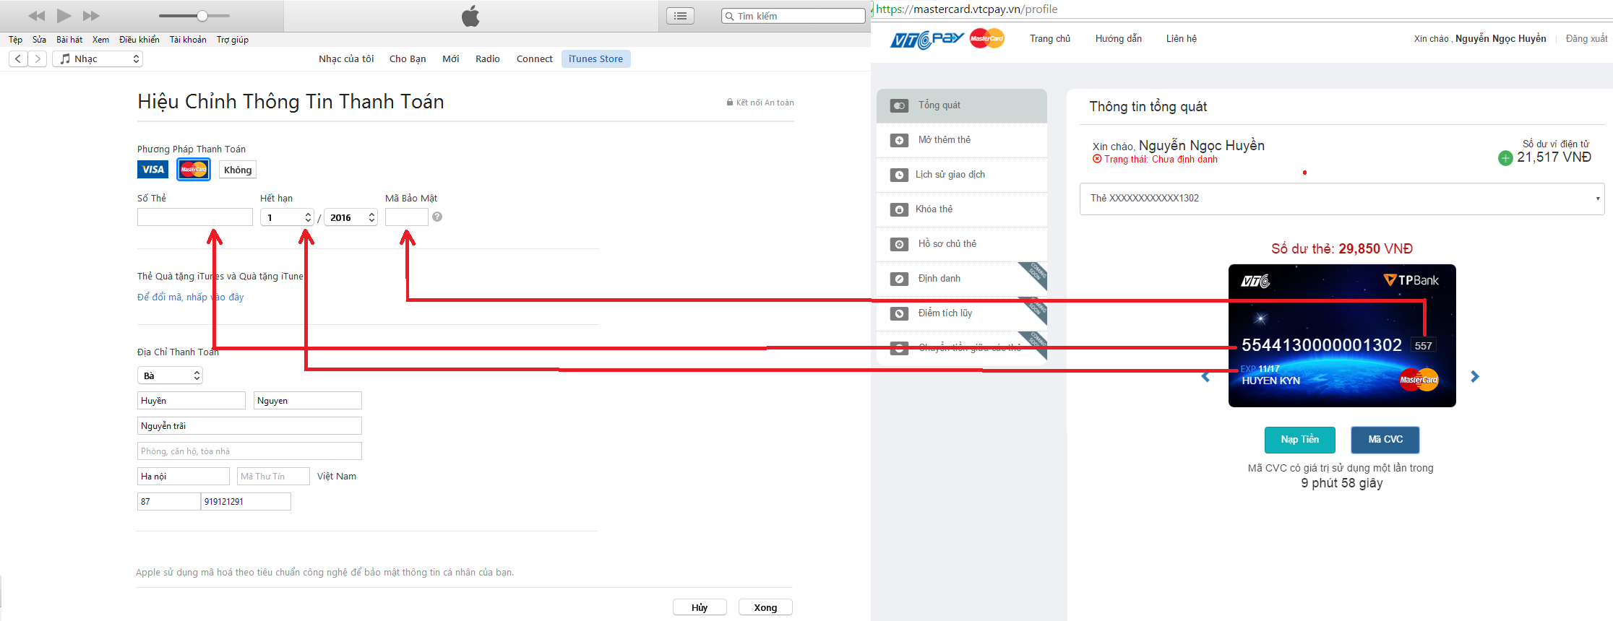
Task: Open the Điều khiển menu
Action: click(x=139, y=40)
